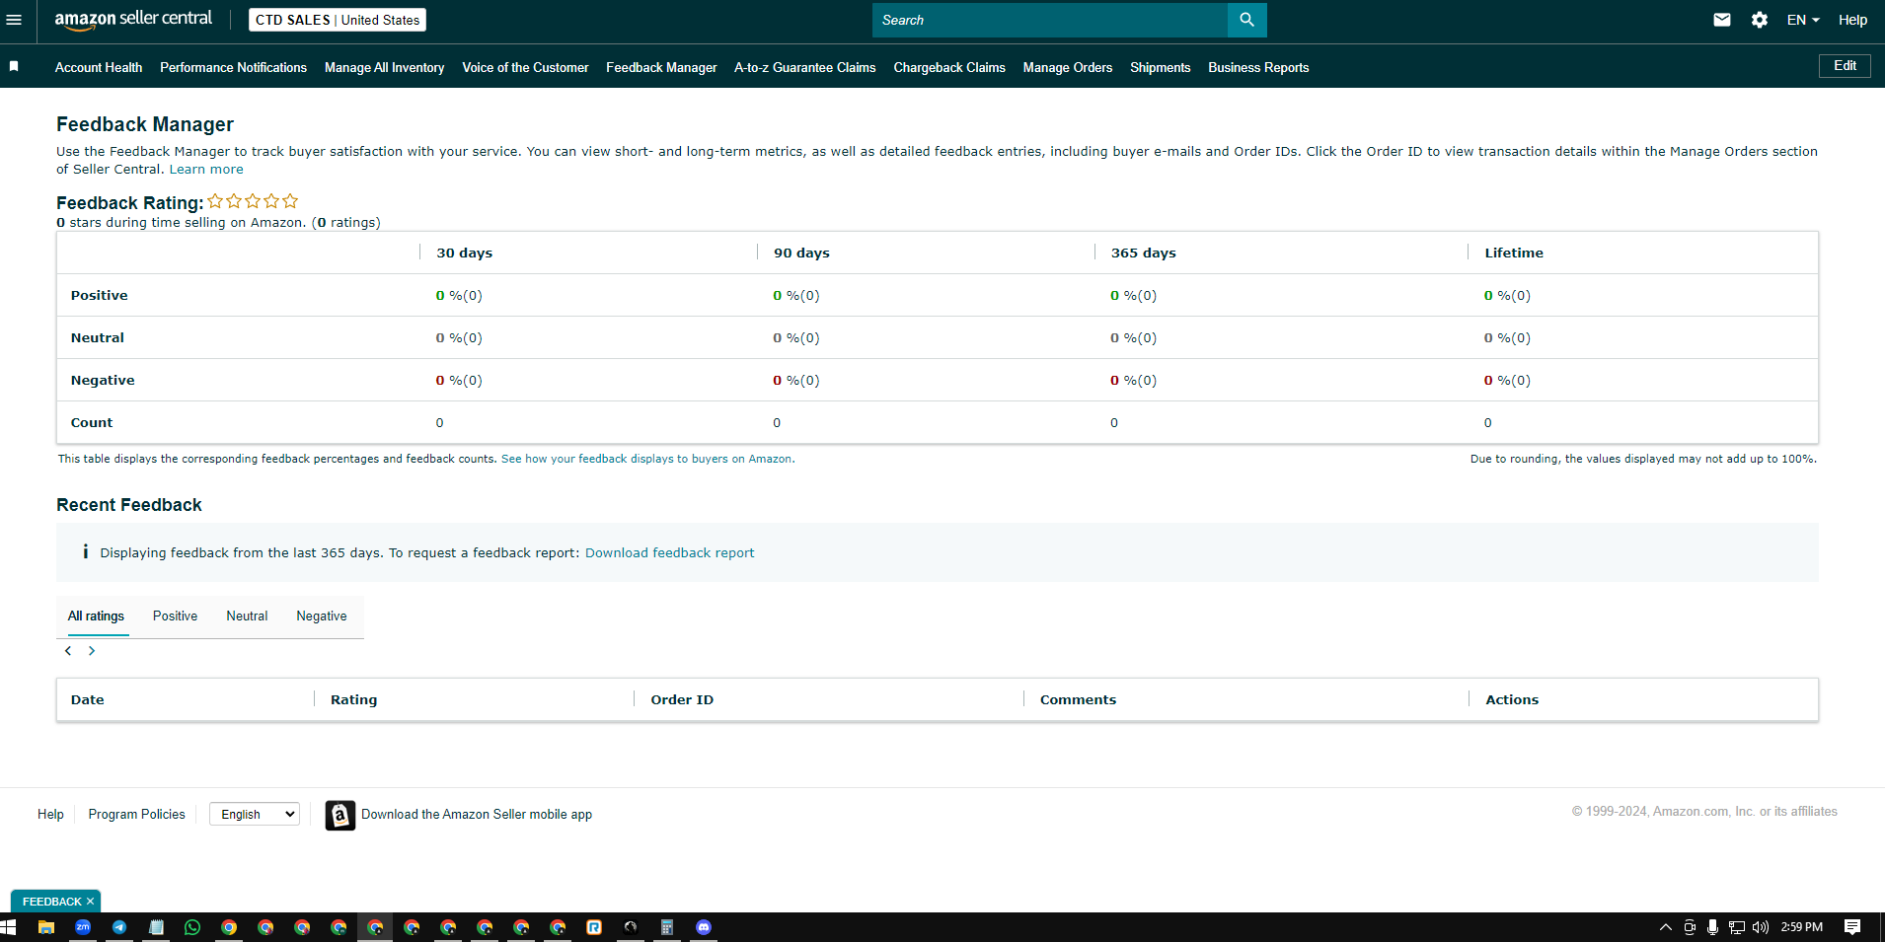This screenshot has width=1885, height=942.
Task: Open Telegram from the taskbar
Action: tap(119, 927)
